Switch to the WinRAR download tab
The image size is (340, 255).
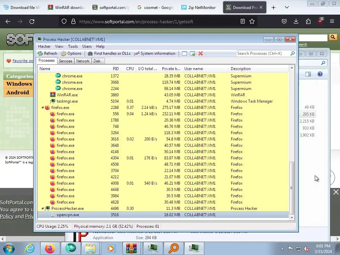66,8
